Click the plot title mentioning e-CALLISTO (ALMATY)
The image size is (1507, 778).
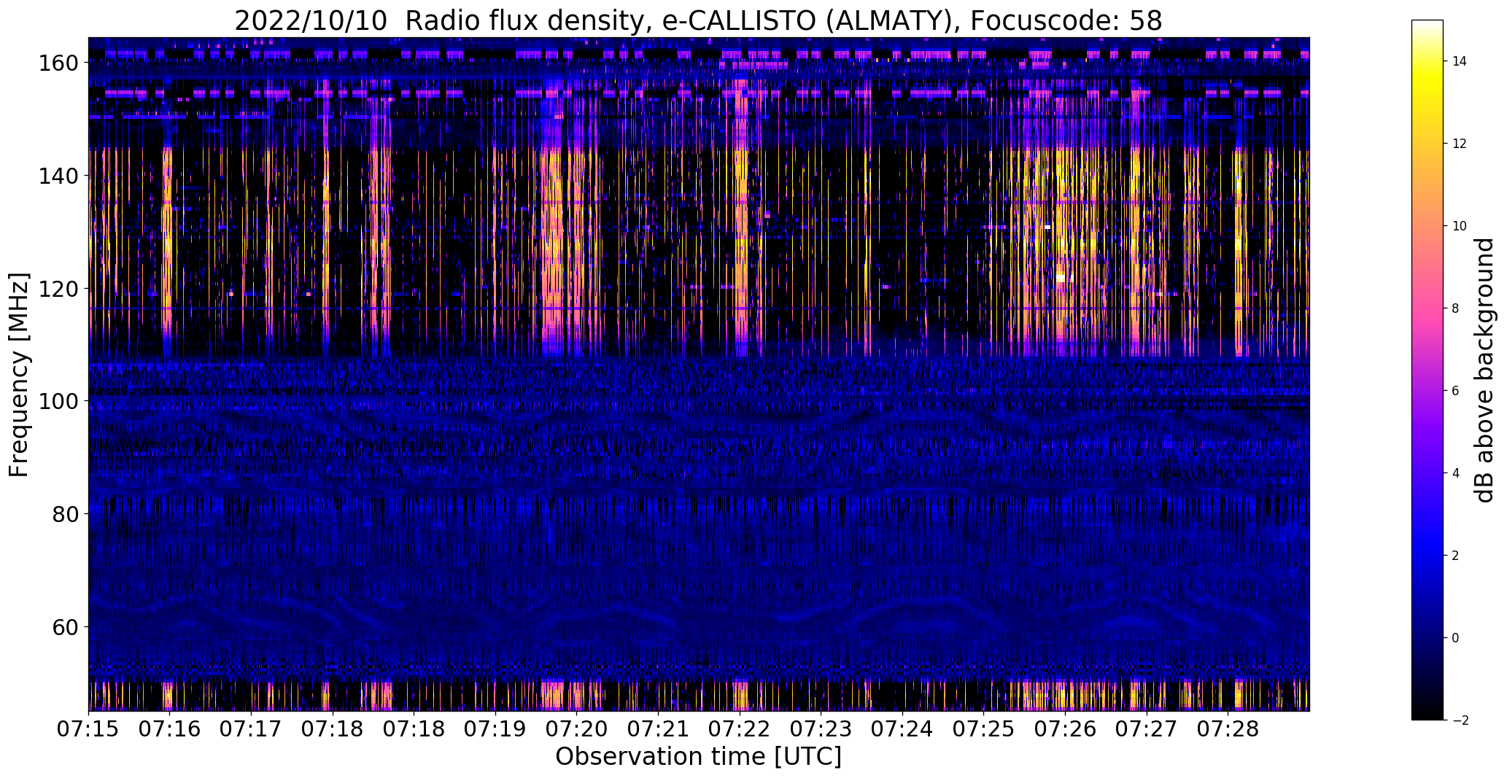coord(698,20)
